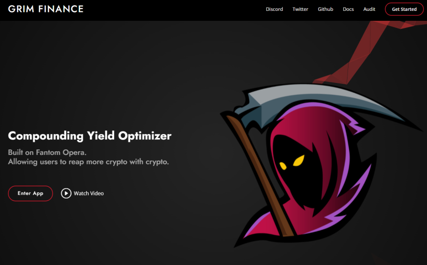Click the Built on Fantom Opera text

point(47,152)
